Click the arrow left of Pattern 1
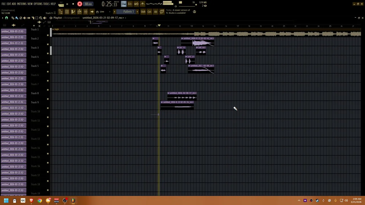Viewport: 365px width, 205px height. (x=115, y=12)
